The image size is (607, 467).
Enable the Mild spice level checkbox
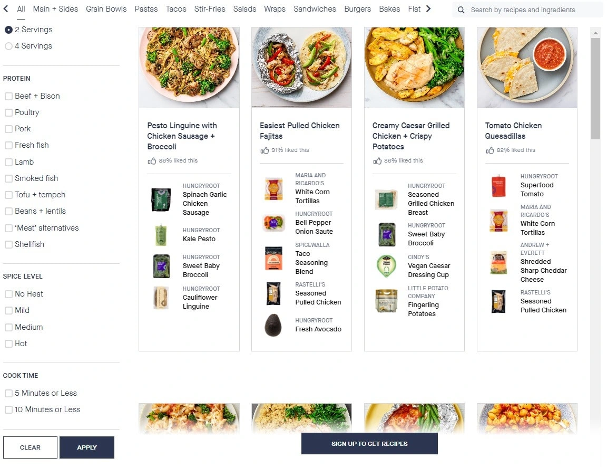(8, 310)
